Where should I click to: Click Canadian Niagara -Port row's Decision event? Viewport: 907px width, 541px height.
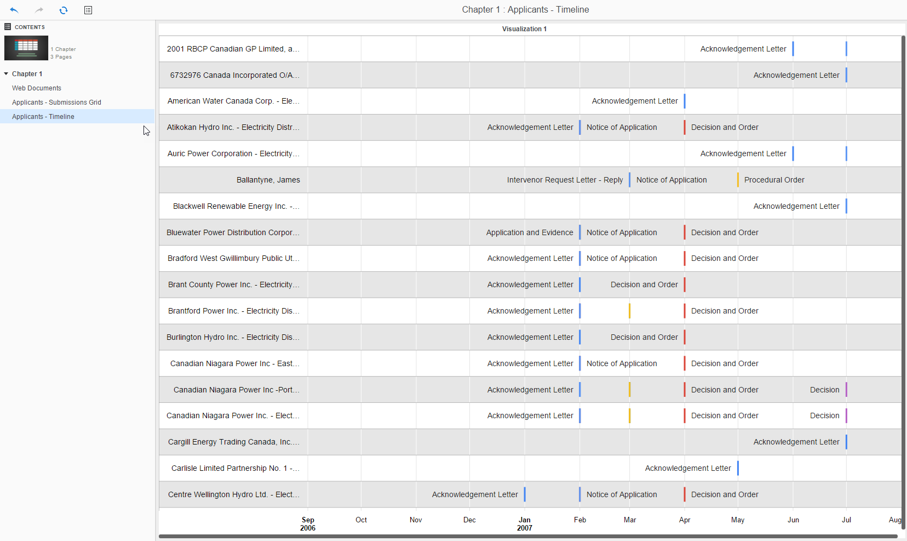pos(824,390)
